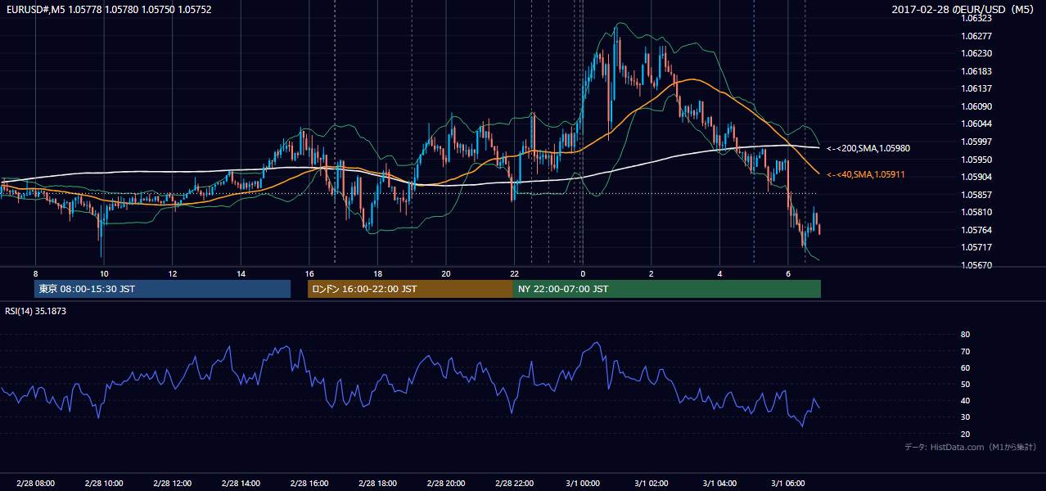Click the orange 40 SMA label reading 1.05911
1046x491 pixels.
pyautogui.click(x=866, y=174)
